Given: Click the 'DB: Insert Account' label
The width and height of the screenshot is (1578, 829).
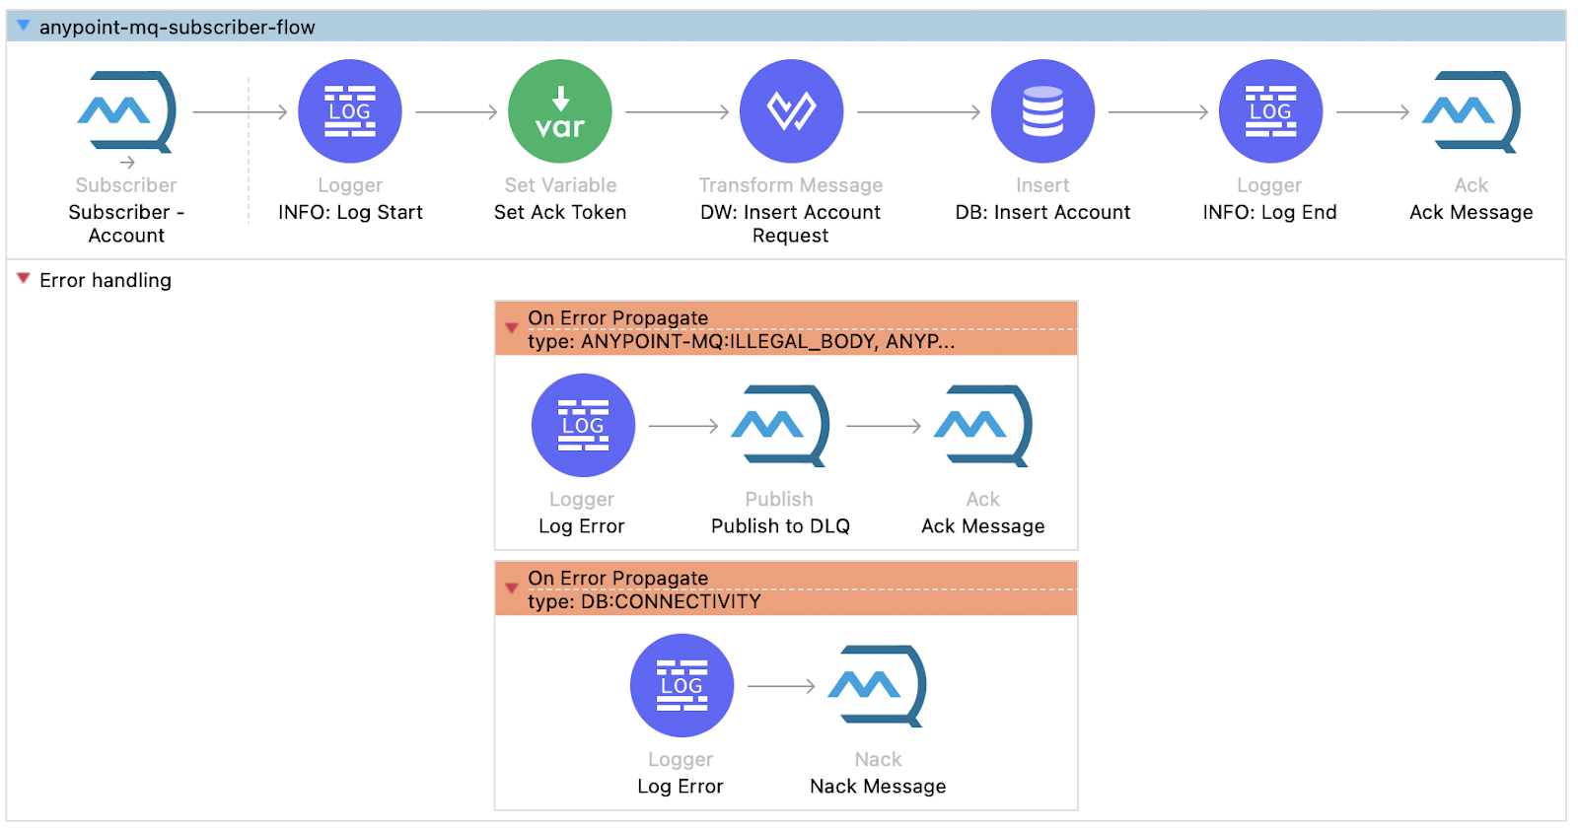Looking at the screenshot, I should pyautogui.click(x=1042, y=212).
